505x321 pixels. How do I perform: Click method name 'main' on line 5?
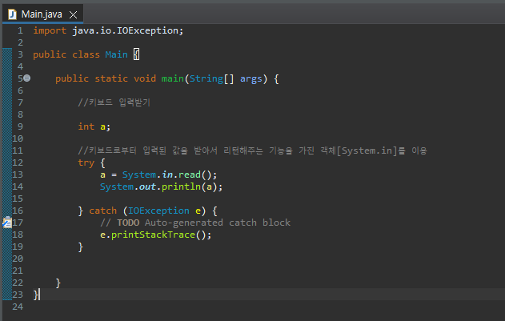(x=173, y=78)
